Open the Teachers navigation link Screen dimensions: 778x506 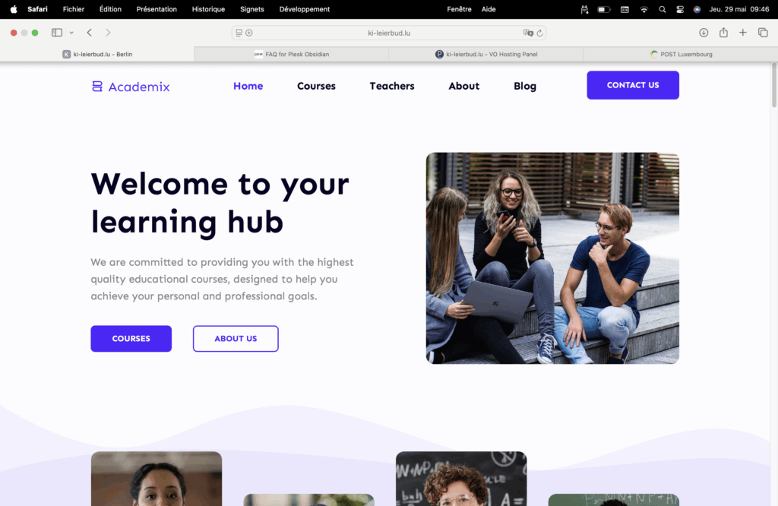click(x=392, y=86)
